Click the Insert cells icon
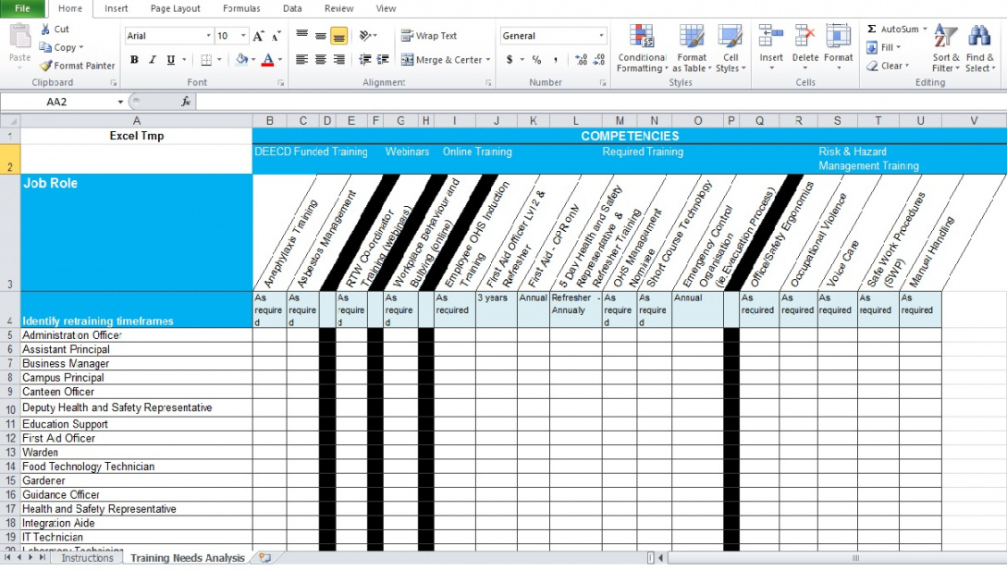 (771, 37)
